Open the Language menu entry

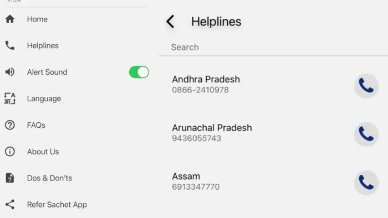(44, 98)
